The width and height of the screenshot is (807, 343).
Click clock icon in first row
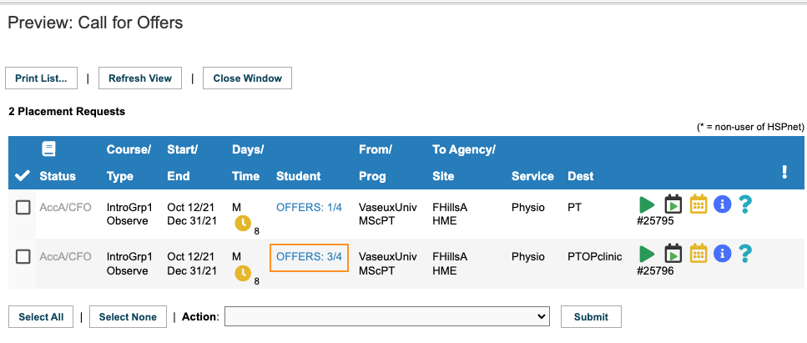(243, 224)
